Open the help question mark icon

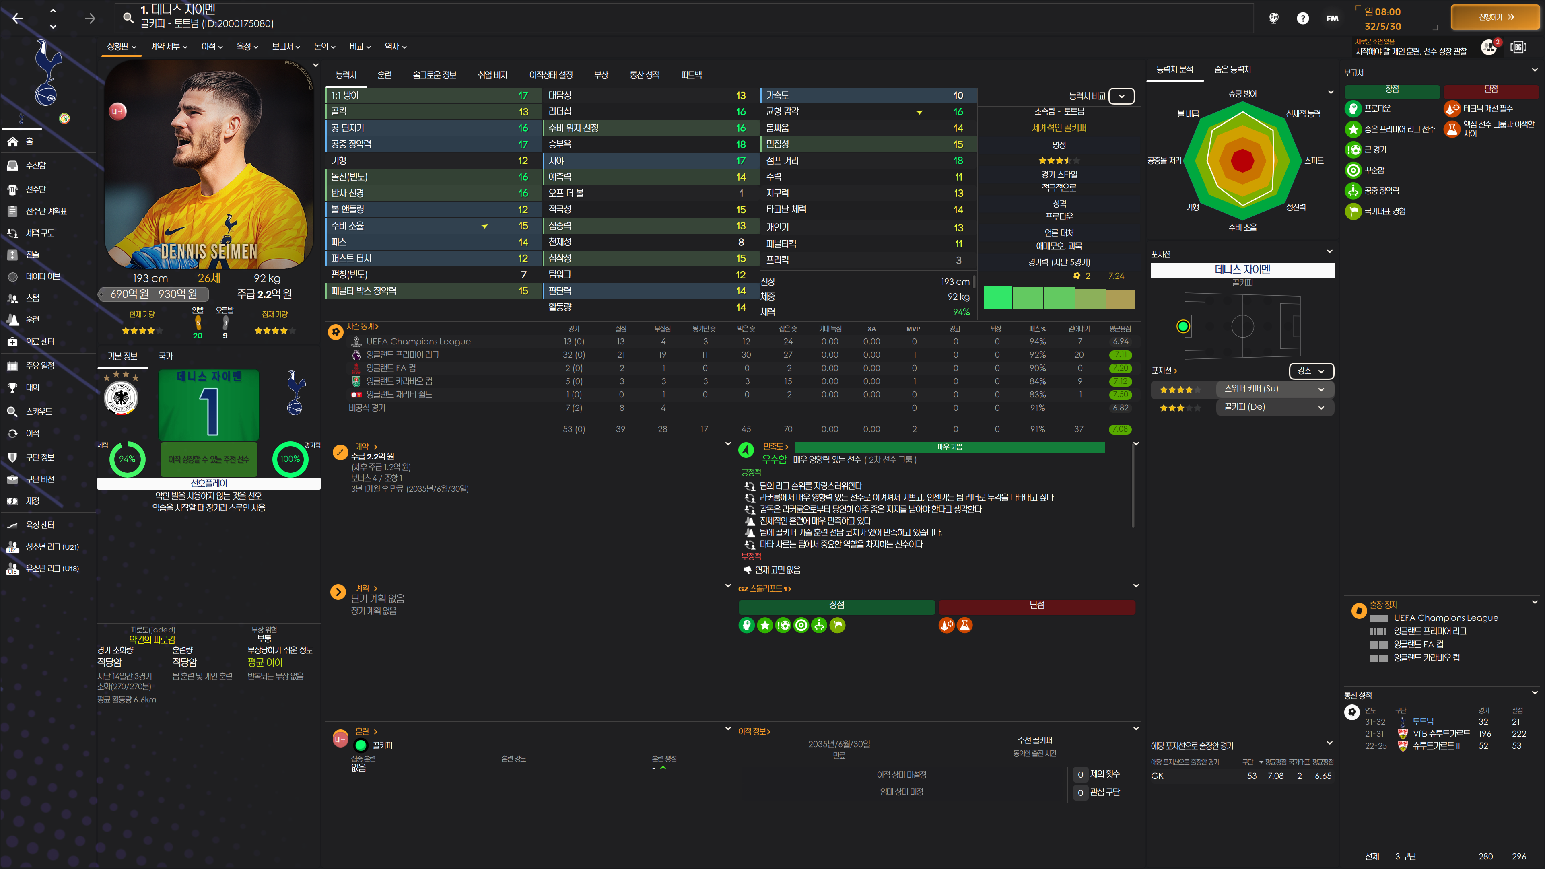1302,19
